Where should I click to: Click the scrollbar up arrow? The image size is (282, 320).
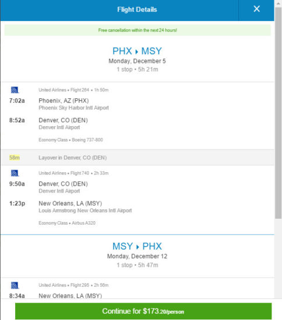point(278,3)
